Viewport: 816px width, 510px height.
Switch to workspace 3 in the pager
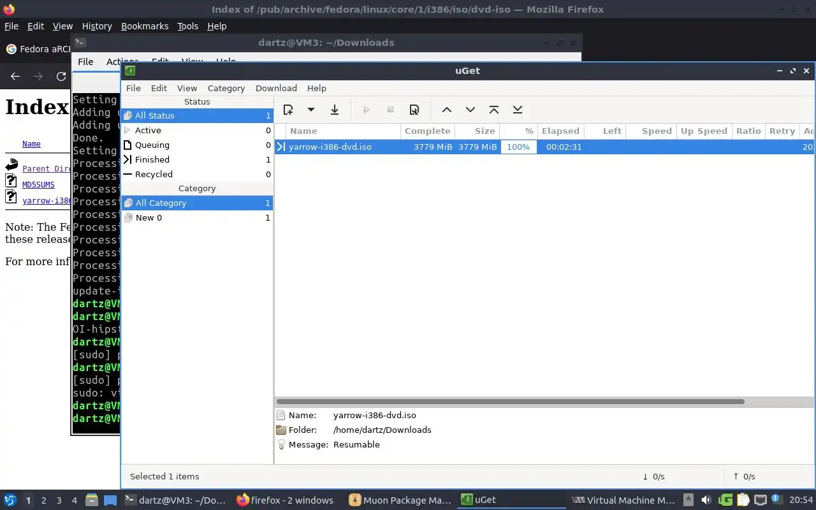click(x=59, y=500)
